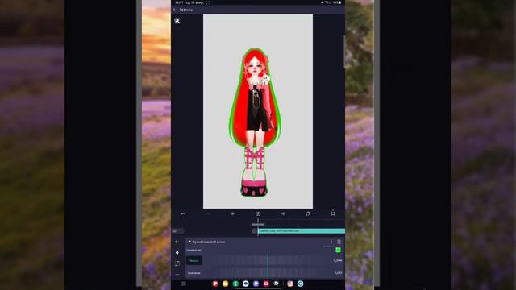Screen dimensions: 516x290
Task: Undo the last edit
Action: coord(183,213)
